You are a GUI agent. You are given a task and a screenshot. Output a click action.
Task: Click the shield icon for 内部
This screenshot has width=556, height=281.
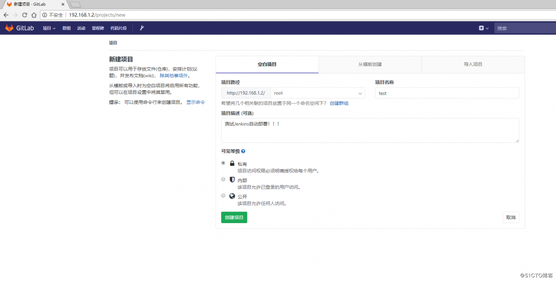coord(232,180)
